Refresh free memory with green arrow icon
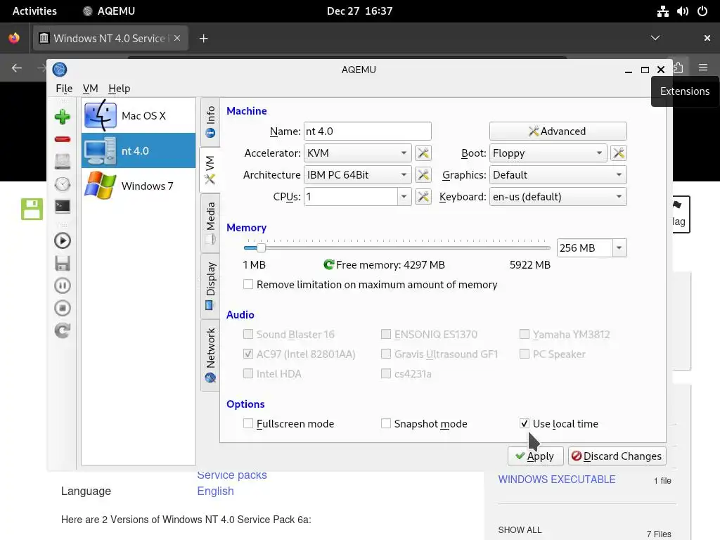 (x=329, y=264)
